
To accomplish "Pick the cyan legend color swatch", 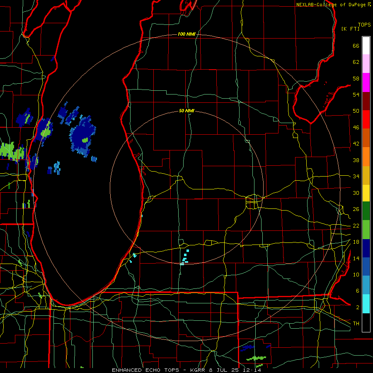I will point(366,304).
